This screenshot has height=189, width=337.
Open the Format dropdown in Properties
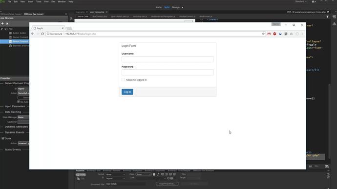115,174
